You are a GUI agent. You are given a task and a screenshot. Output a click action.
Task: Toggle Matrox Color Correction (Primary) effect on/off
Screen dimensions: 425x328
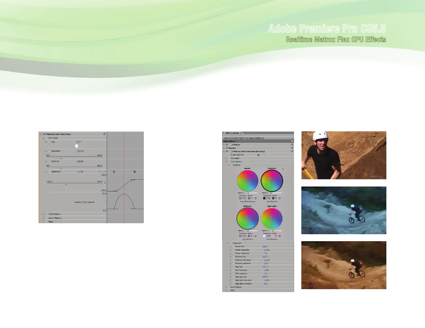227,151
